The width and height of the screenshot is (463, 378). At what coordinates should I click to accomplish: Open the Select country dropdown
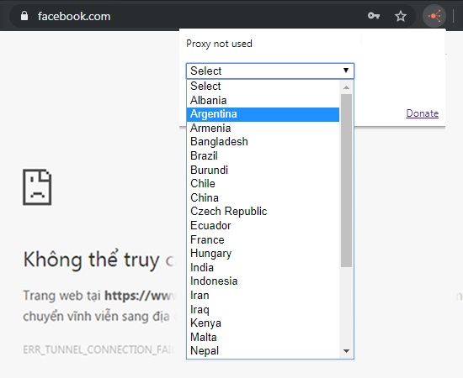click(x=270, y=71)
